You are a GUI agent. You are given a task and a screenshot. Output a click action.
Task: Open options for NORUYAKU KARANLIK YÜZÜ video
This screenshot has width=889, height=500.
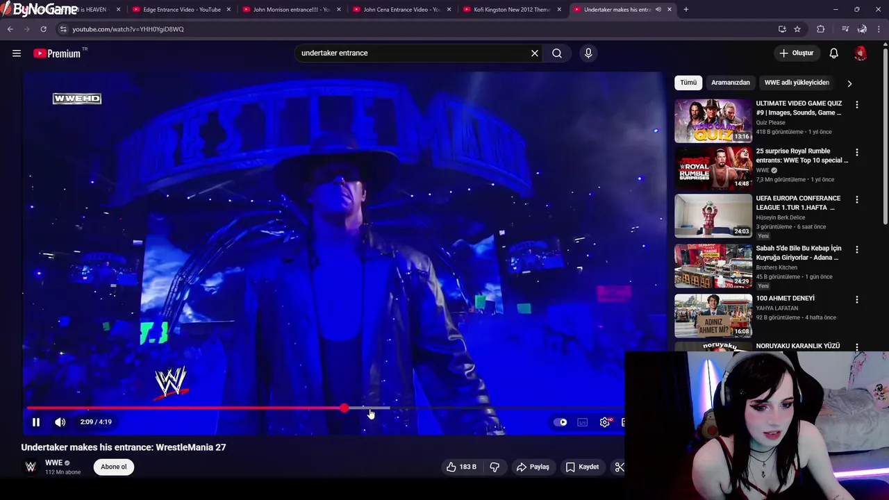tap(857, 347)
